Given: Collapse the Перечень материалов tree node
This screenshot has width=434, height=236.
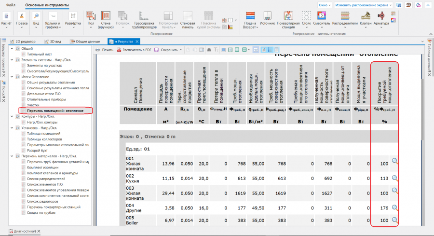Looking at the screenshot, I should [x=12, y=156].
